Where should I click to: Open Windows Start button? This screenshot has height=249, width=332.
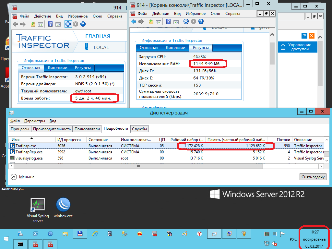6,239
